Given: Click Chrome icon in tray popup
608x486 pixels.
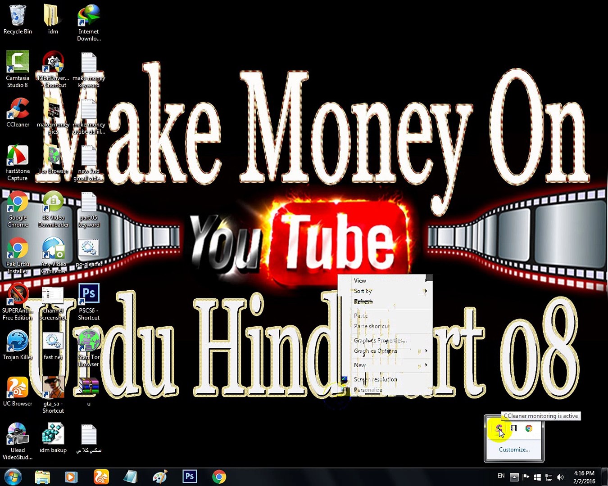Looking at the screenshot, I should click(529, 428).
